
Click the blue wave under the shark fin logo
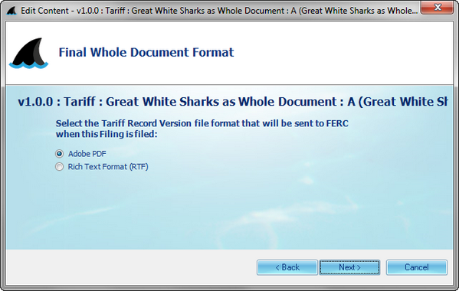[x=28, y=65]
